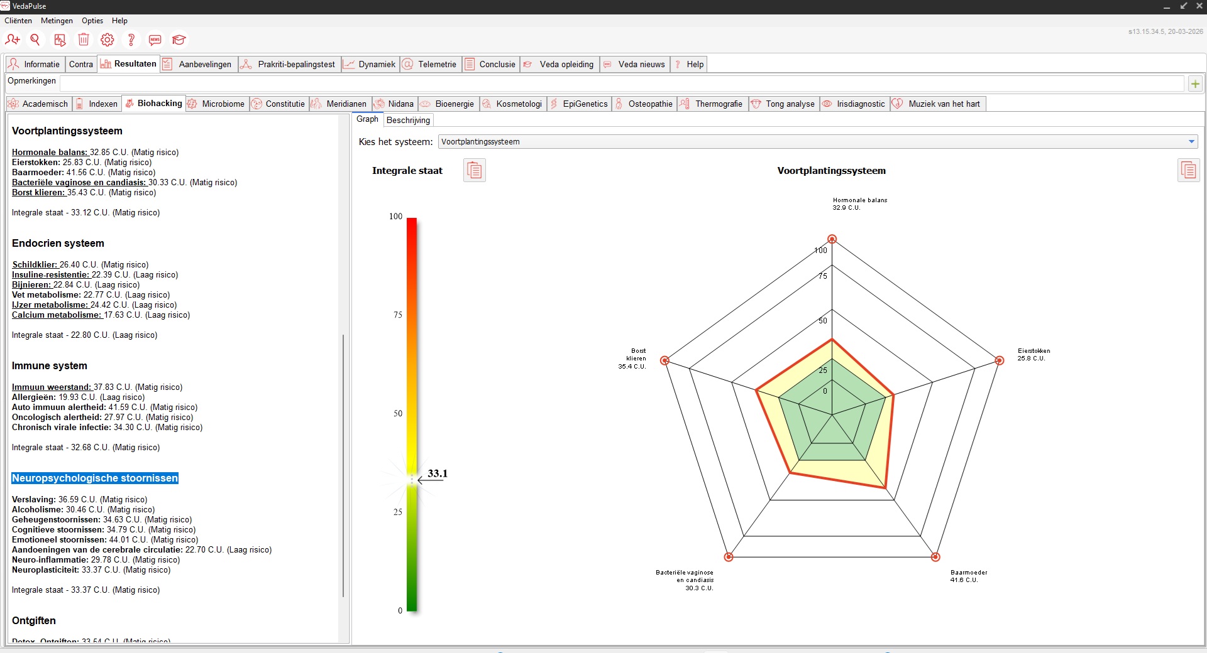This screenshot has width=1207, height=653.
Task: Click in the Opmerkingen text field
Action: 622,84
